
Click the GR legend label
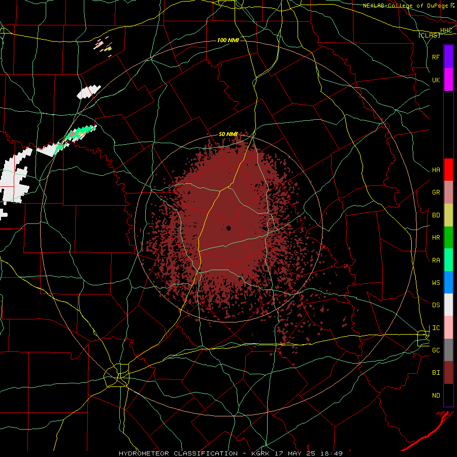click(436, 192)
